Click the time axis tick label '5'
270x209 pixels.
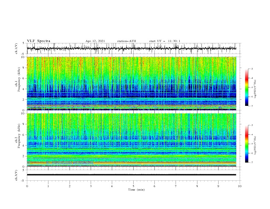click(x=133, y=186)
